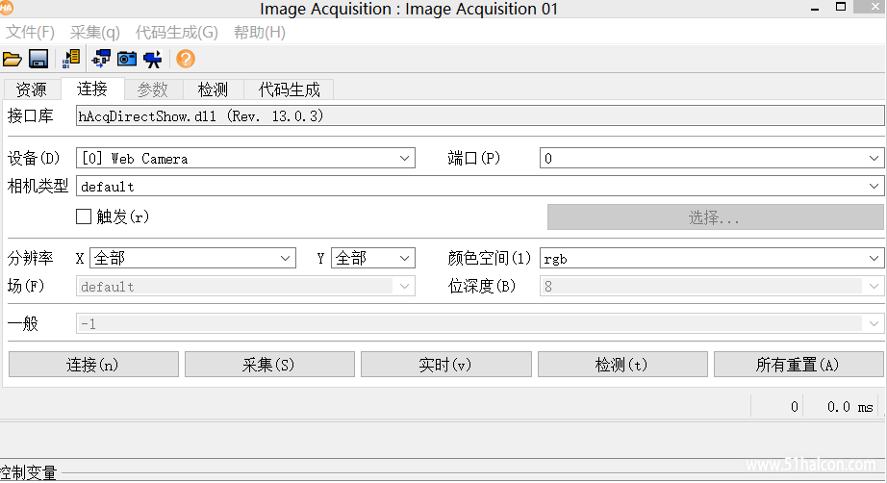Expand the 相机类型 default dropdown
887x483 pixels.
point(480,186)
